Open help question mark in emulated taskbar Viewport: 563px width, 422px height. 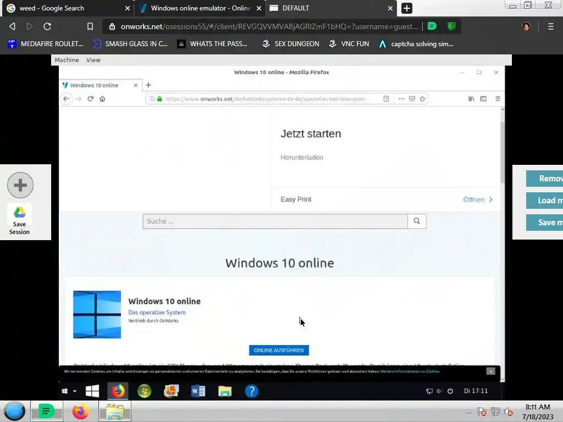[252, 391]
